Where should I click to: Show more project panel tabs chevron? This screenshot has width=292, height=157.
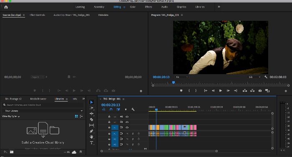(83, 99)
